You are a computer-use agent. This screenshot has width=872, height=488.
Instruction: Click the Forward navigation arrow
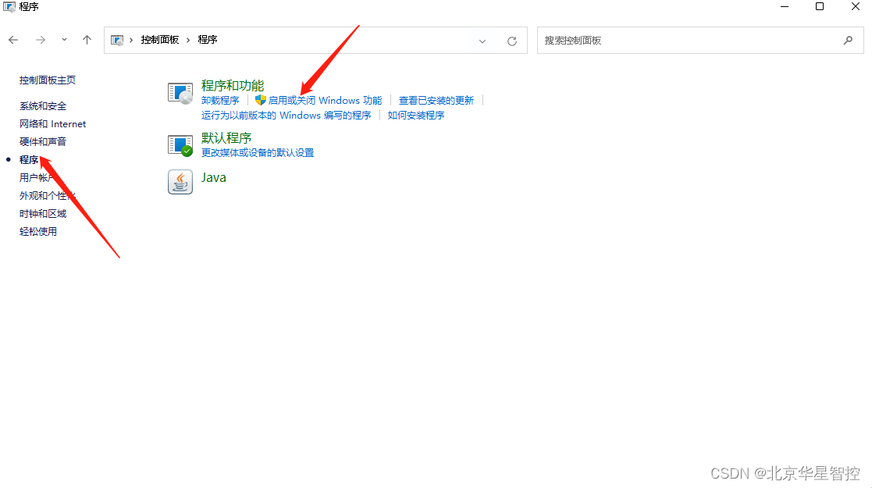(x=40, y=40)
